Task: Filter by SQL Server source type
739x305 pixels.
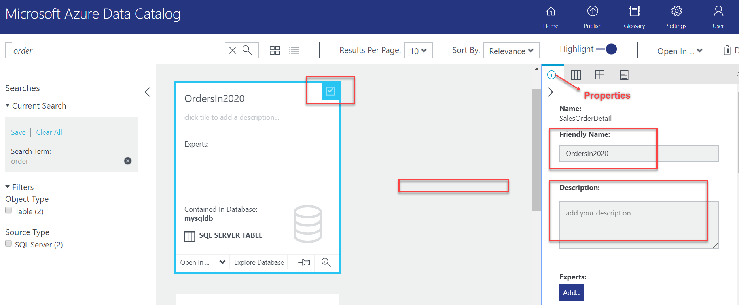Action: point(8,243)
